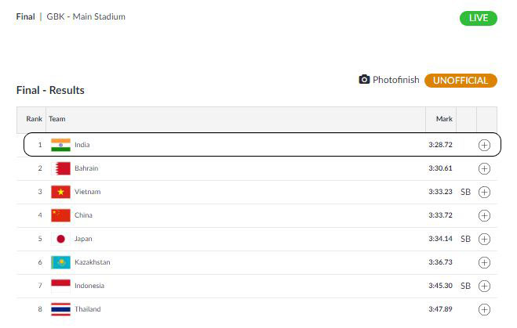Click Indonesia's flag icon

60,286
